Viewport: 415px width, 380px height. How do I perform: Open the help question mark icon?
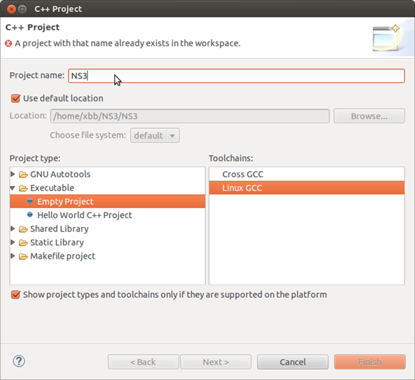(19, 361)
